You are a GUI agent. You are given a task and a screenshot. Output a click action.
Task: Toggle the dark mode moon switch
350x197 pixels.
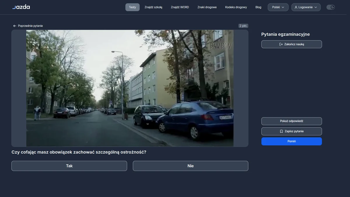click(330, 7)
